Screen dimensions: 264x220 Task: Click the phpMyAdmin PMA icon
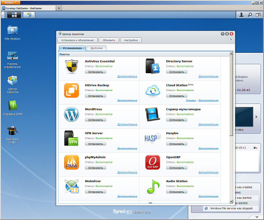(71, 162)
